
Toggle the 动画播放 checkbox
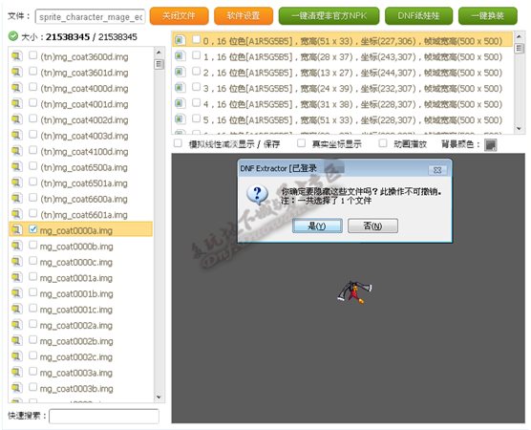click(383, 143)
